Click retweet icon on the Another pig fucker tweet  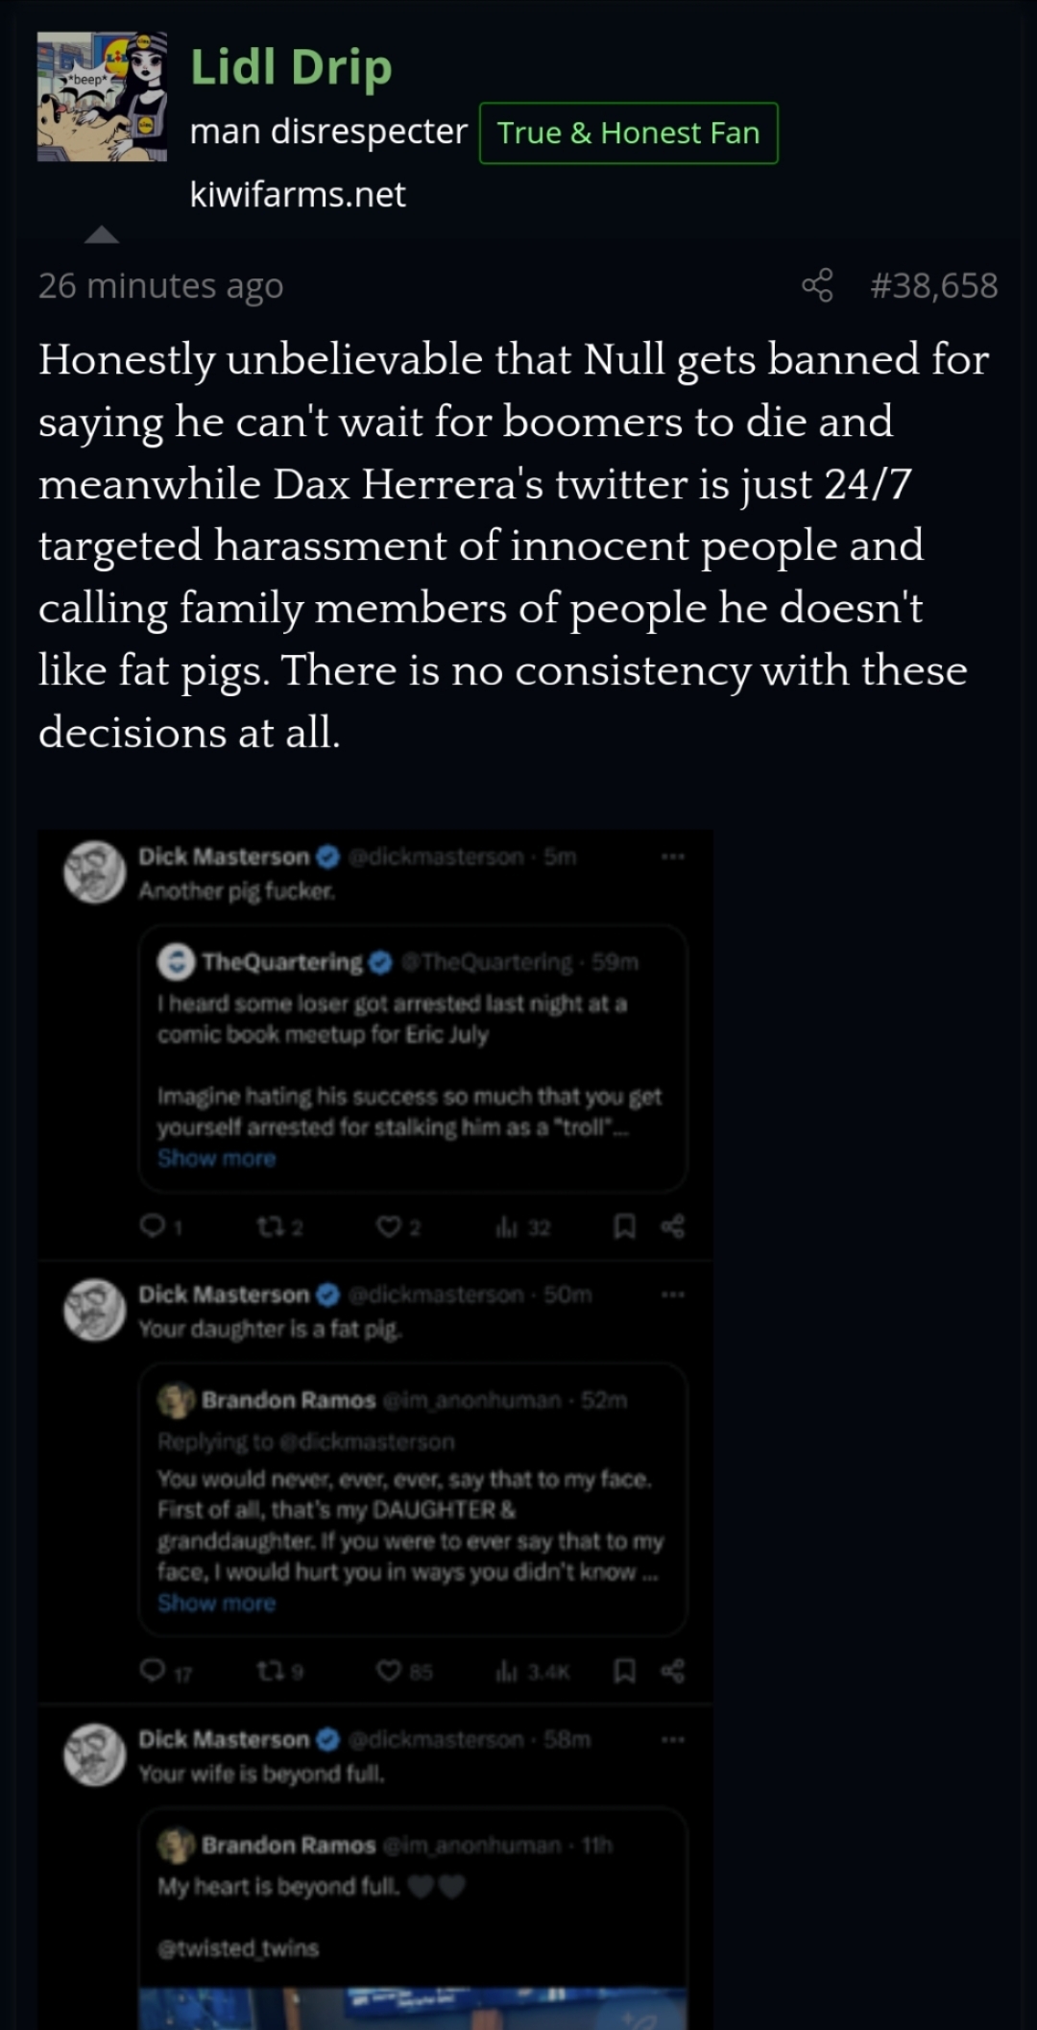pyautogui.click(x=269, y=1226)
